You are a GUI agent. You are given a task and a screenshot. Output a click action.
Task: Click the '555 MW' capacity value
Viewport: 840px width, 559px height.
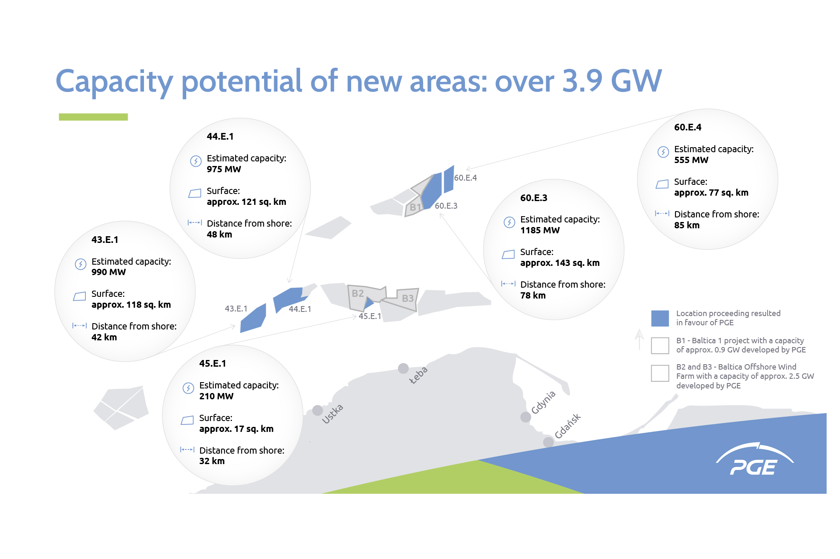691,160
